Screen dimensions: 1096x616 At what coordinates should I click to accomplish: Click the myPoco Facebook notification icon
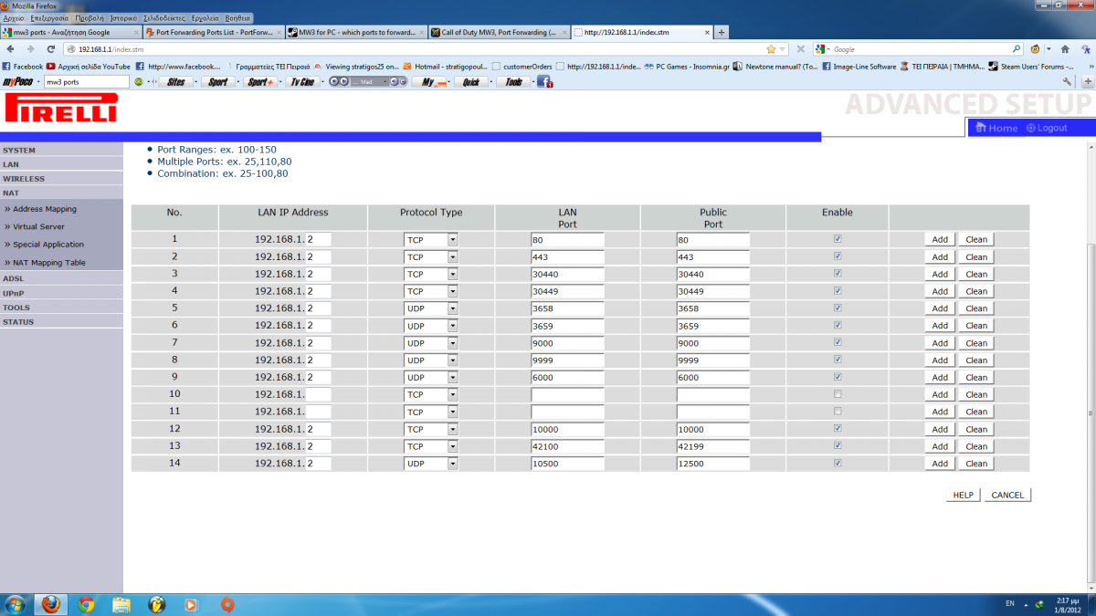pos(544,82)
